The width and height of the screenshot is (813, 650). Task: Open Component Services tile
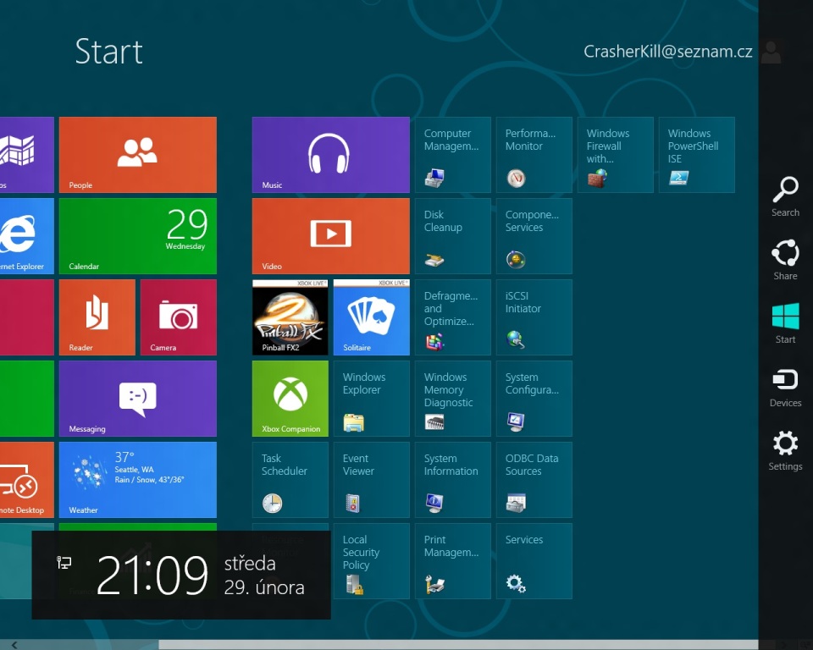coord(534,236)
